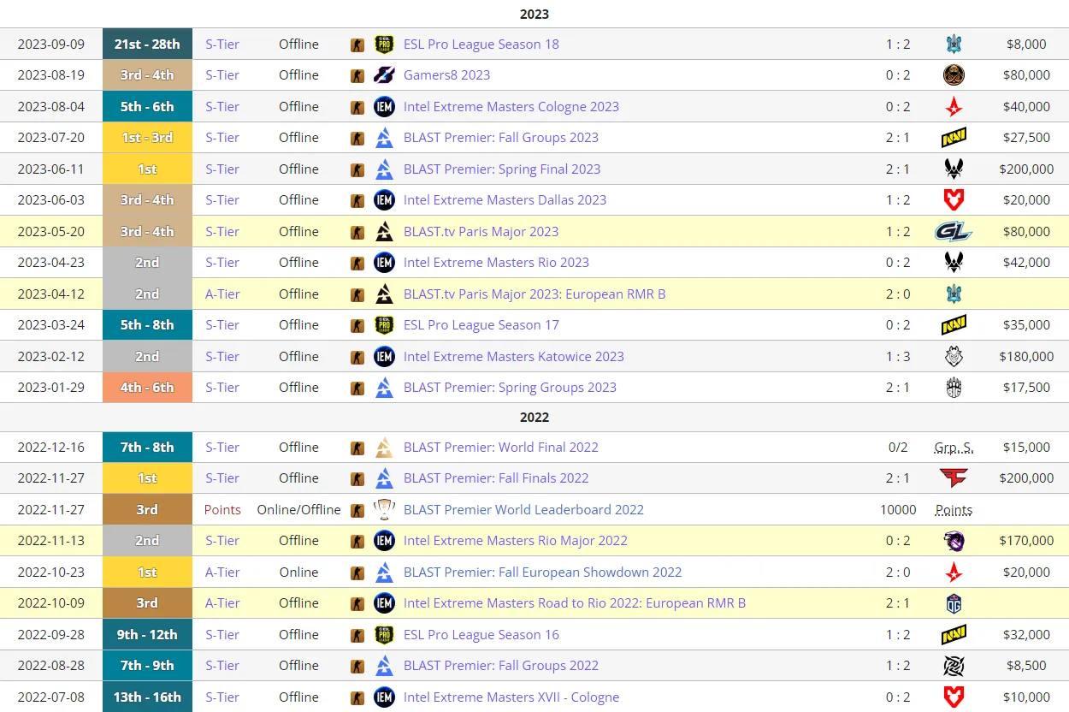Image resolution: width=1069 pixels, height=712 pixels.
Task: Click the $180,000 prize value
Action: pyautogui.click(x=1026, y=357)
